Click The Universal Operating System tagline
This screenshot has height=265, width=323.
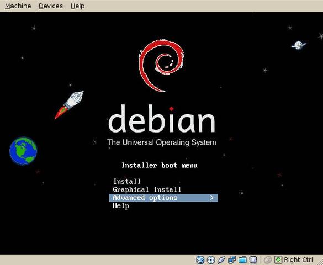pyautogui.click(x=162, y=142)
